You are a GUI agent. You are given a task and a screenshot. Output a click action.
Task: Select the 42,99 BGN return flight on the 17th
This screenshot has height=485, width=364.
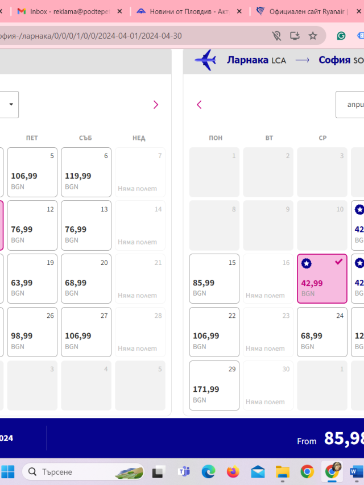tap(322, 279)
